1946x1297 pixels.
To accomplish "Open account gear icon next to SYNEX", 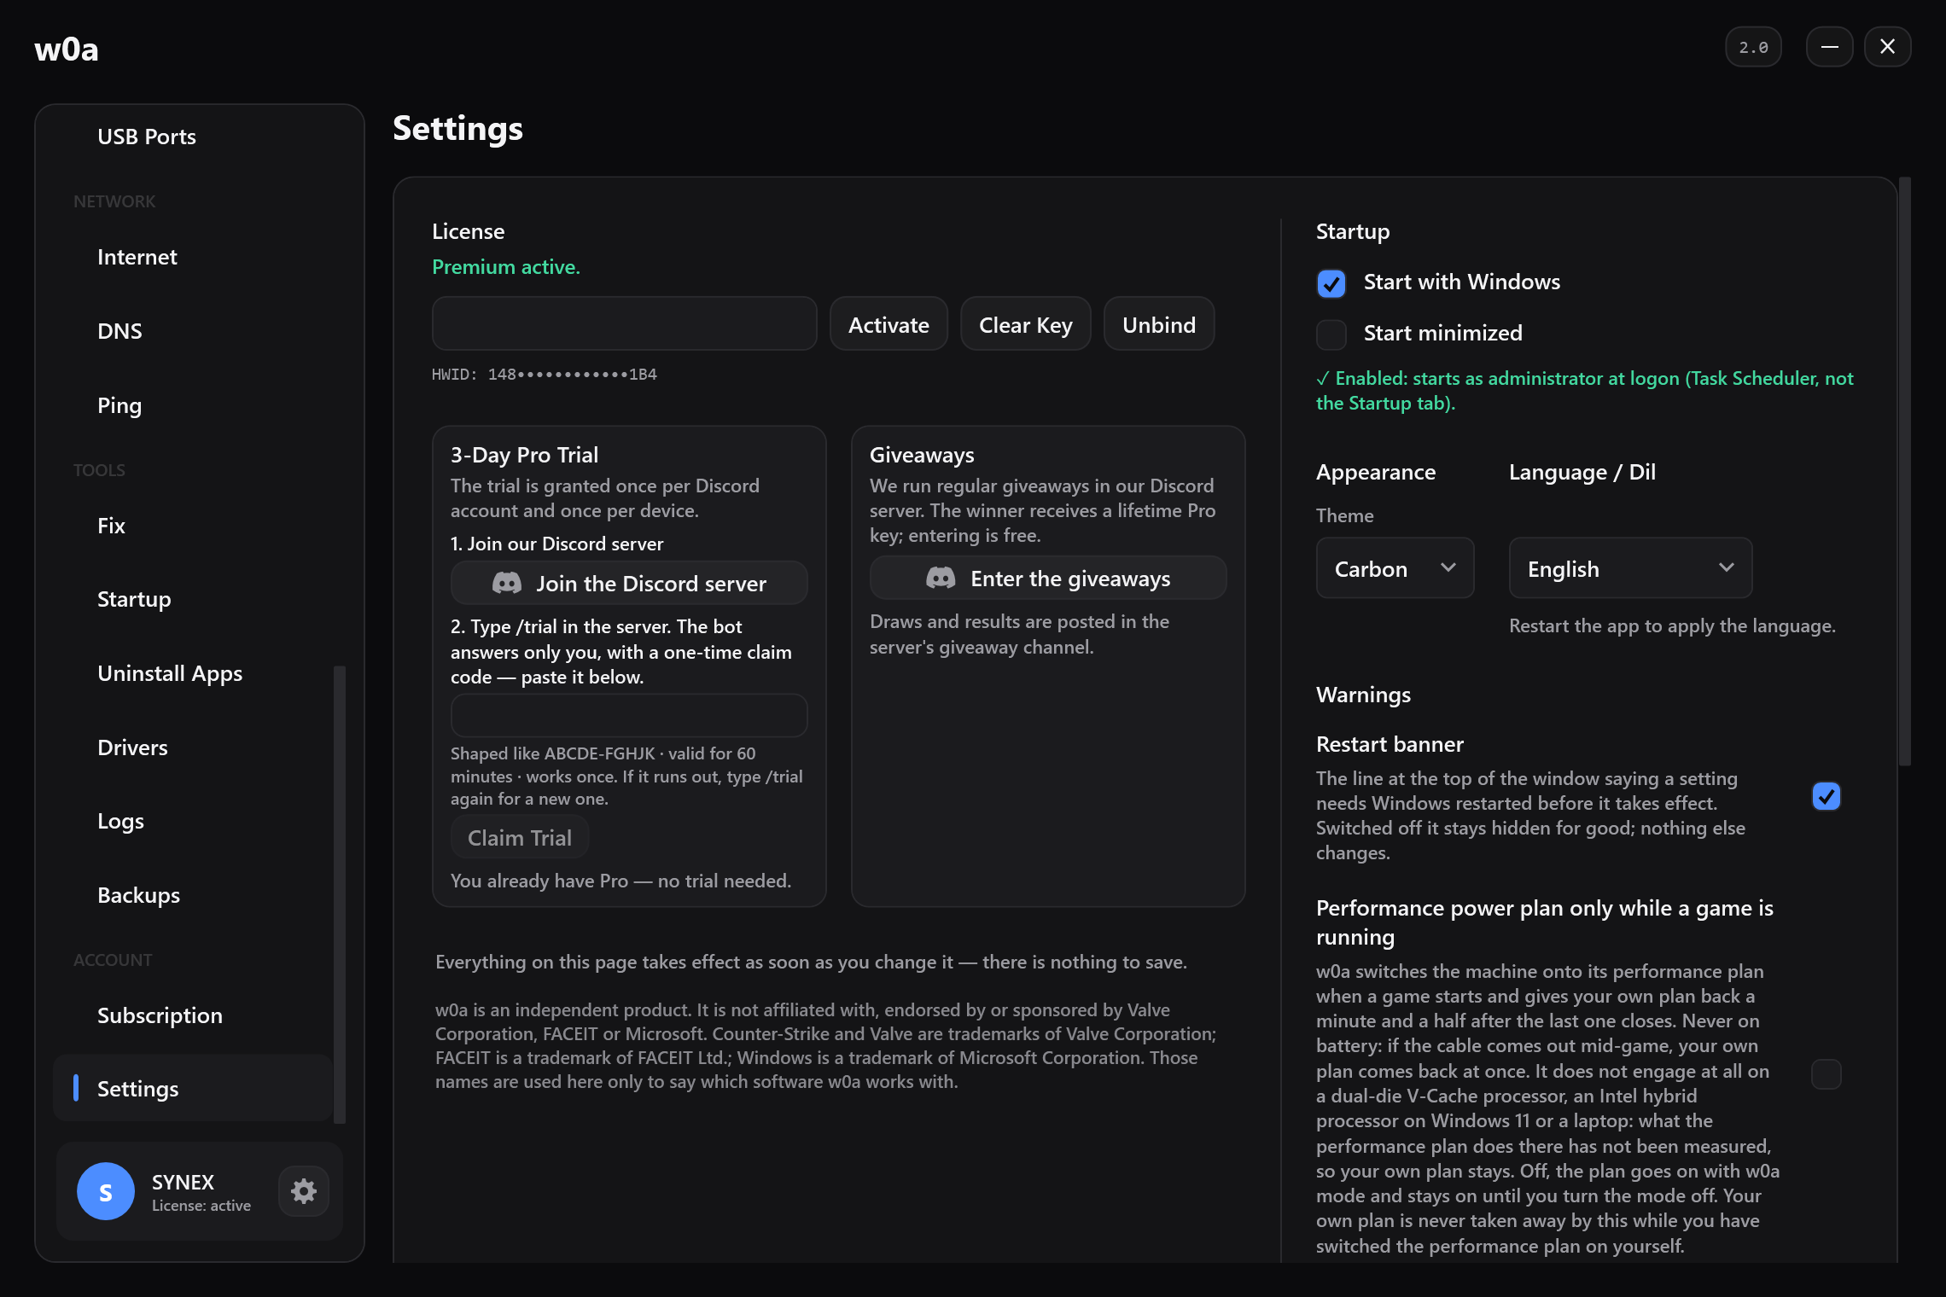I will click(304, 1191).
